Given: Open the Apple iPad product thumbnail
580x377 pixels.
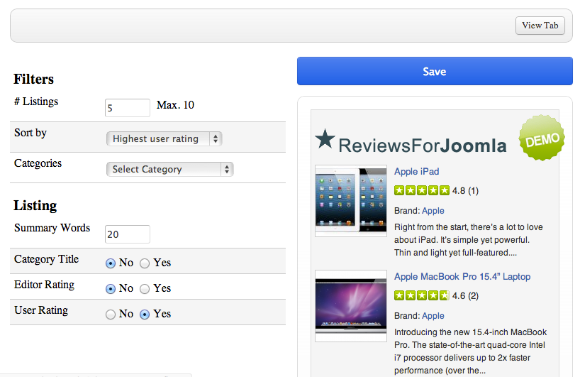Looking at the screenshot, I should click(x=351, y=201).
